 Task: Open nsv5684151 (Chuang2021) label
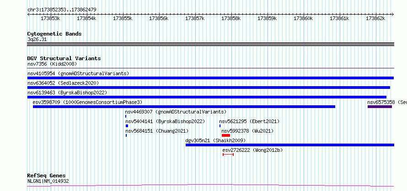tap(157, 131)
